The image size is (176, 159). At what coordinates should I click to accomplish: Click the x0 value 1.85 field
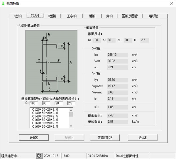click(x=117, y=107)
